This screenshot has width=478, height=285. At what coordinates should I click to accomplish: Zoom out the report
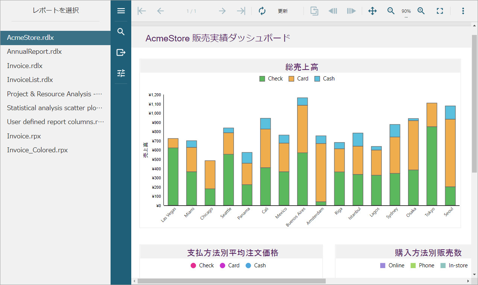[391, 11]
